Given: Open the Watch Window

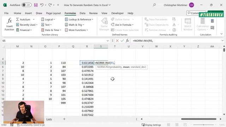Looking at the screenshot, I should point(188,24).
